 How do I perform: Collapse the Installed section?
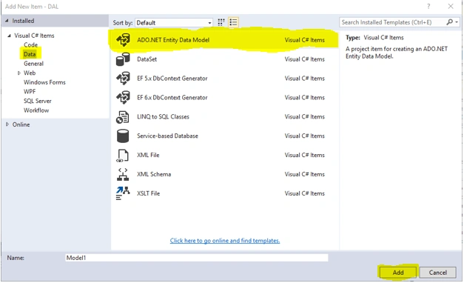7,21
